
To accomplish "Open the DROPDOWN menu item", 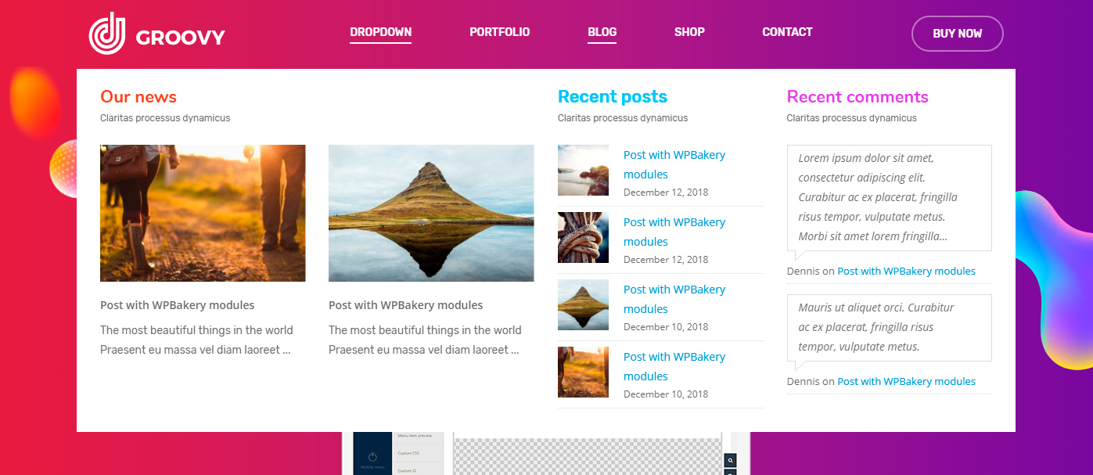I will point(380,32).
